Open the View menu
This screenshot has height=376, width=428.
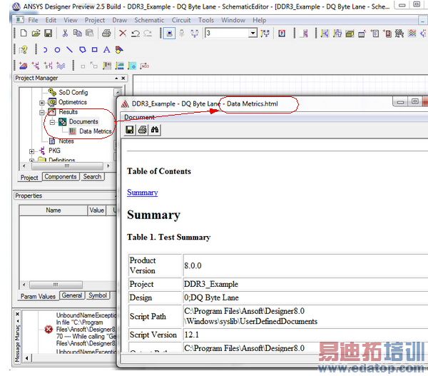click(71, 20)
